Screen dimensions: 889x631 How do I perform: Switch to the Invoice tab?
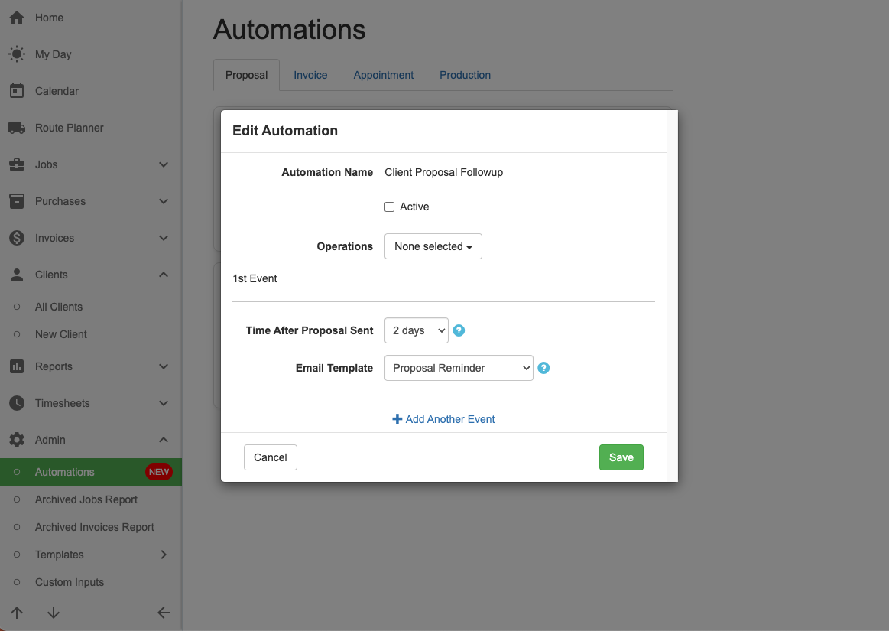(310, 75)
